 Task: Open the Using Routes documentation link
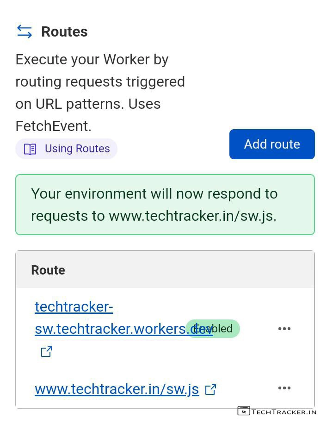[77, 149]
